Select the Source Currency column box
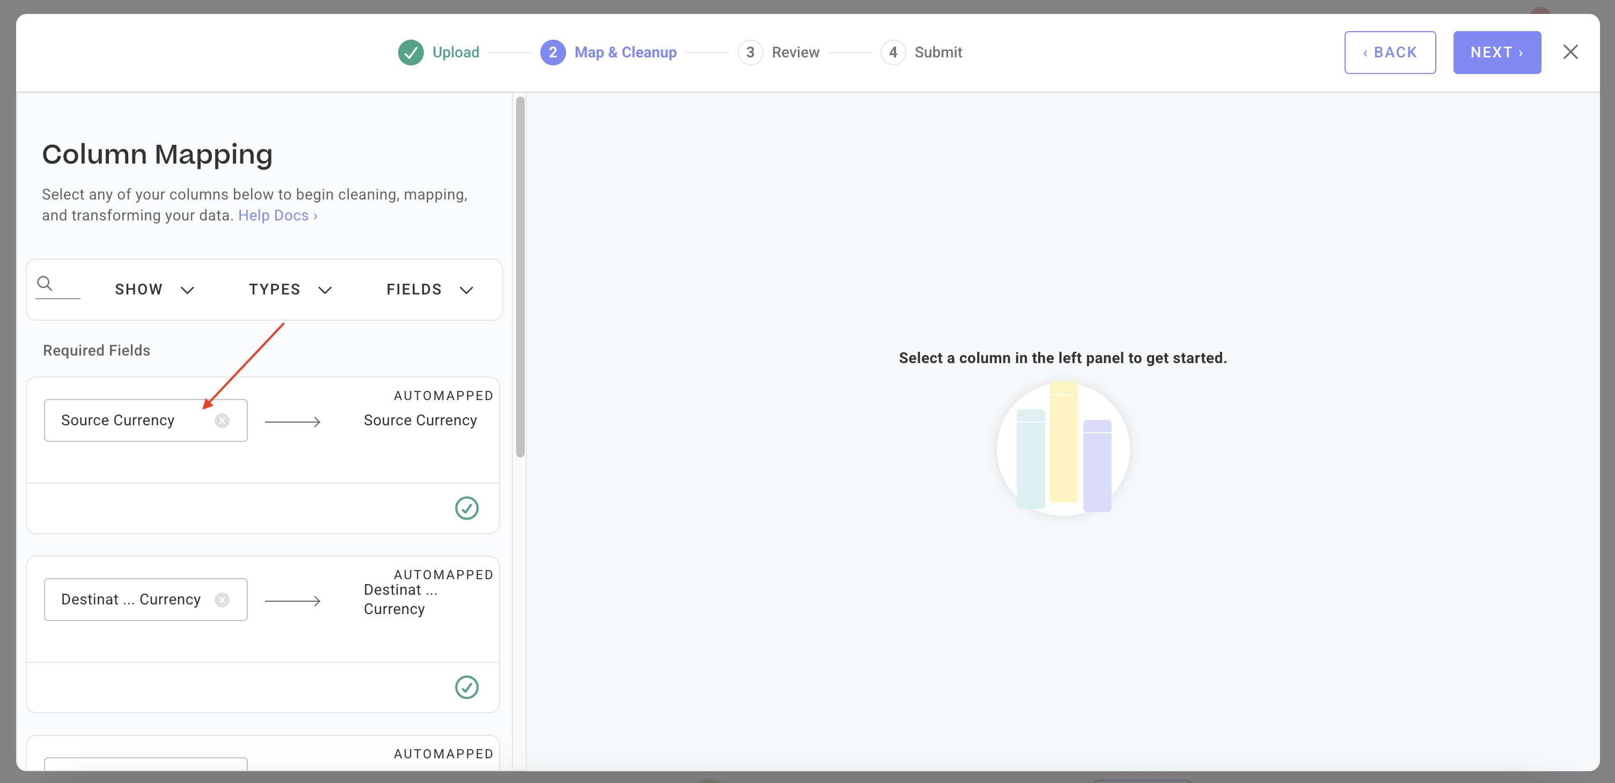 (126, 420)
